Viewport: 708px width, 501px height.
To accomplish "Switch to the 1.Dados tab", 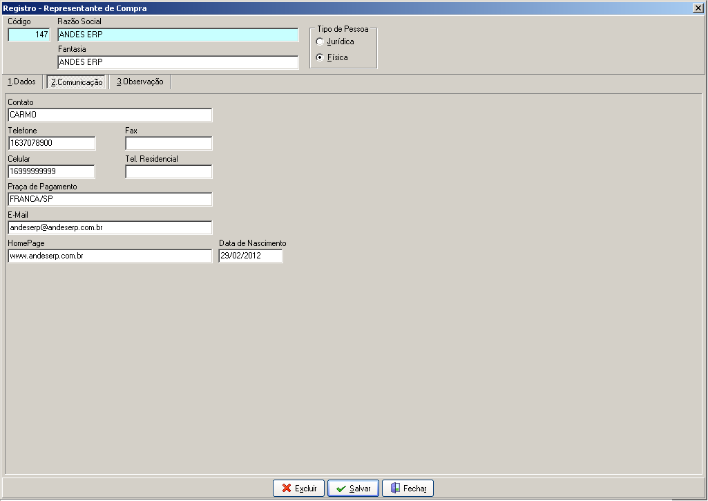I will pyautogui.click(x=21, y=82).
